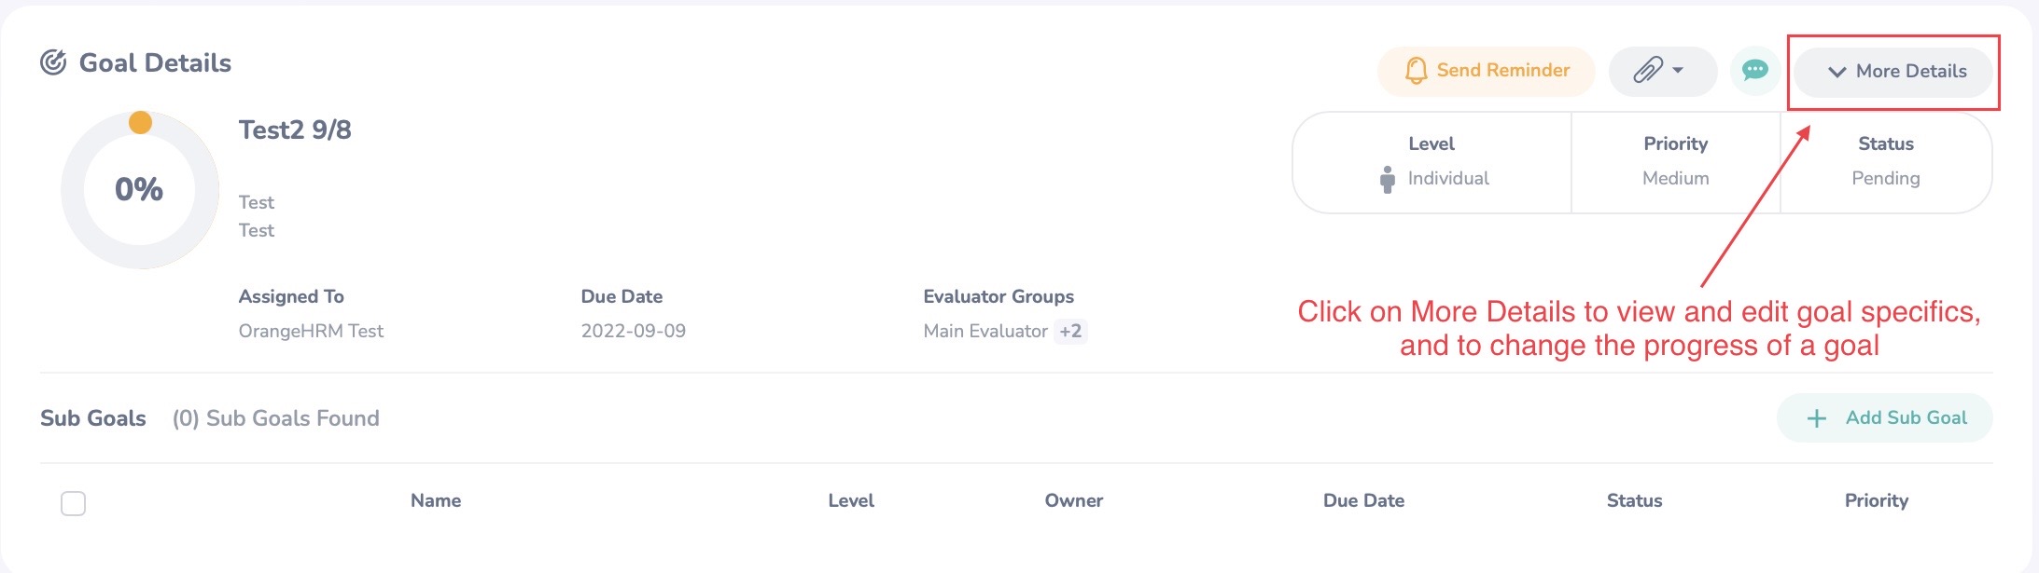Toggle the select-all sub goals checkbox
2039x573 pixels.
(73, 503)
